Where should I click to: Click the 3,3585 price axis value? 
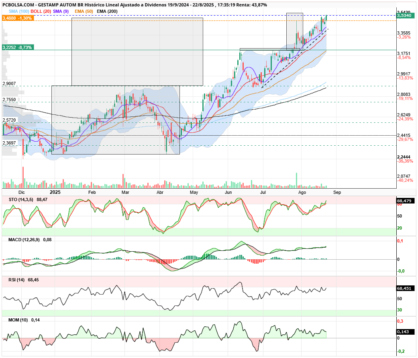pos(404,33)
